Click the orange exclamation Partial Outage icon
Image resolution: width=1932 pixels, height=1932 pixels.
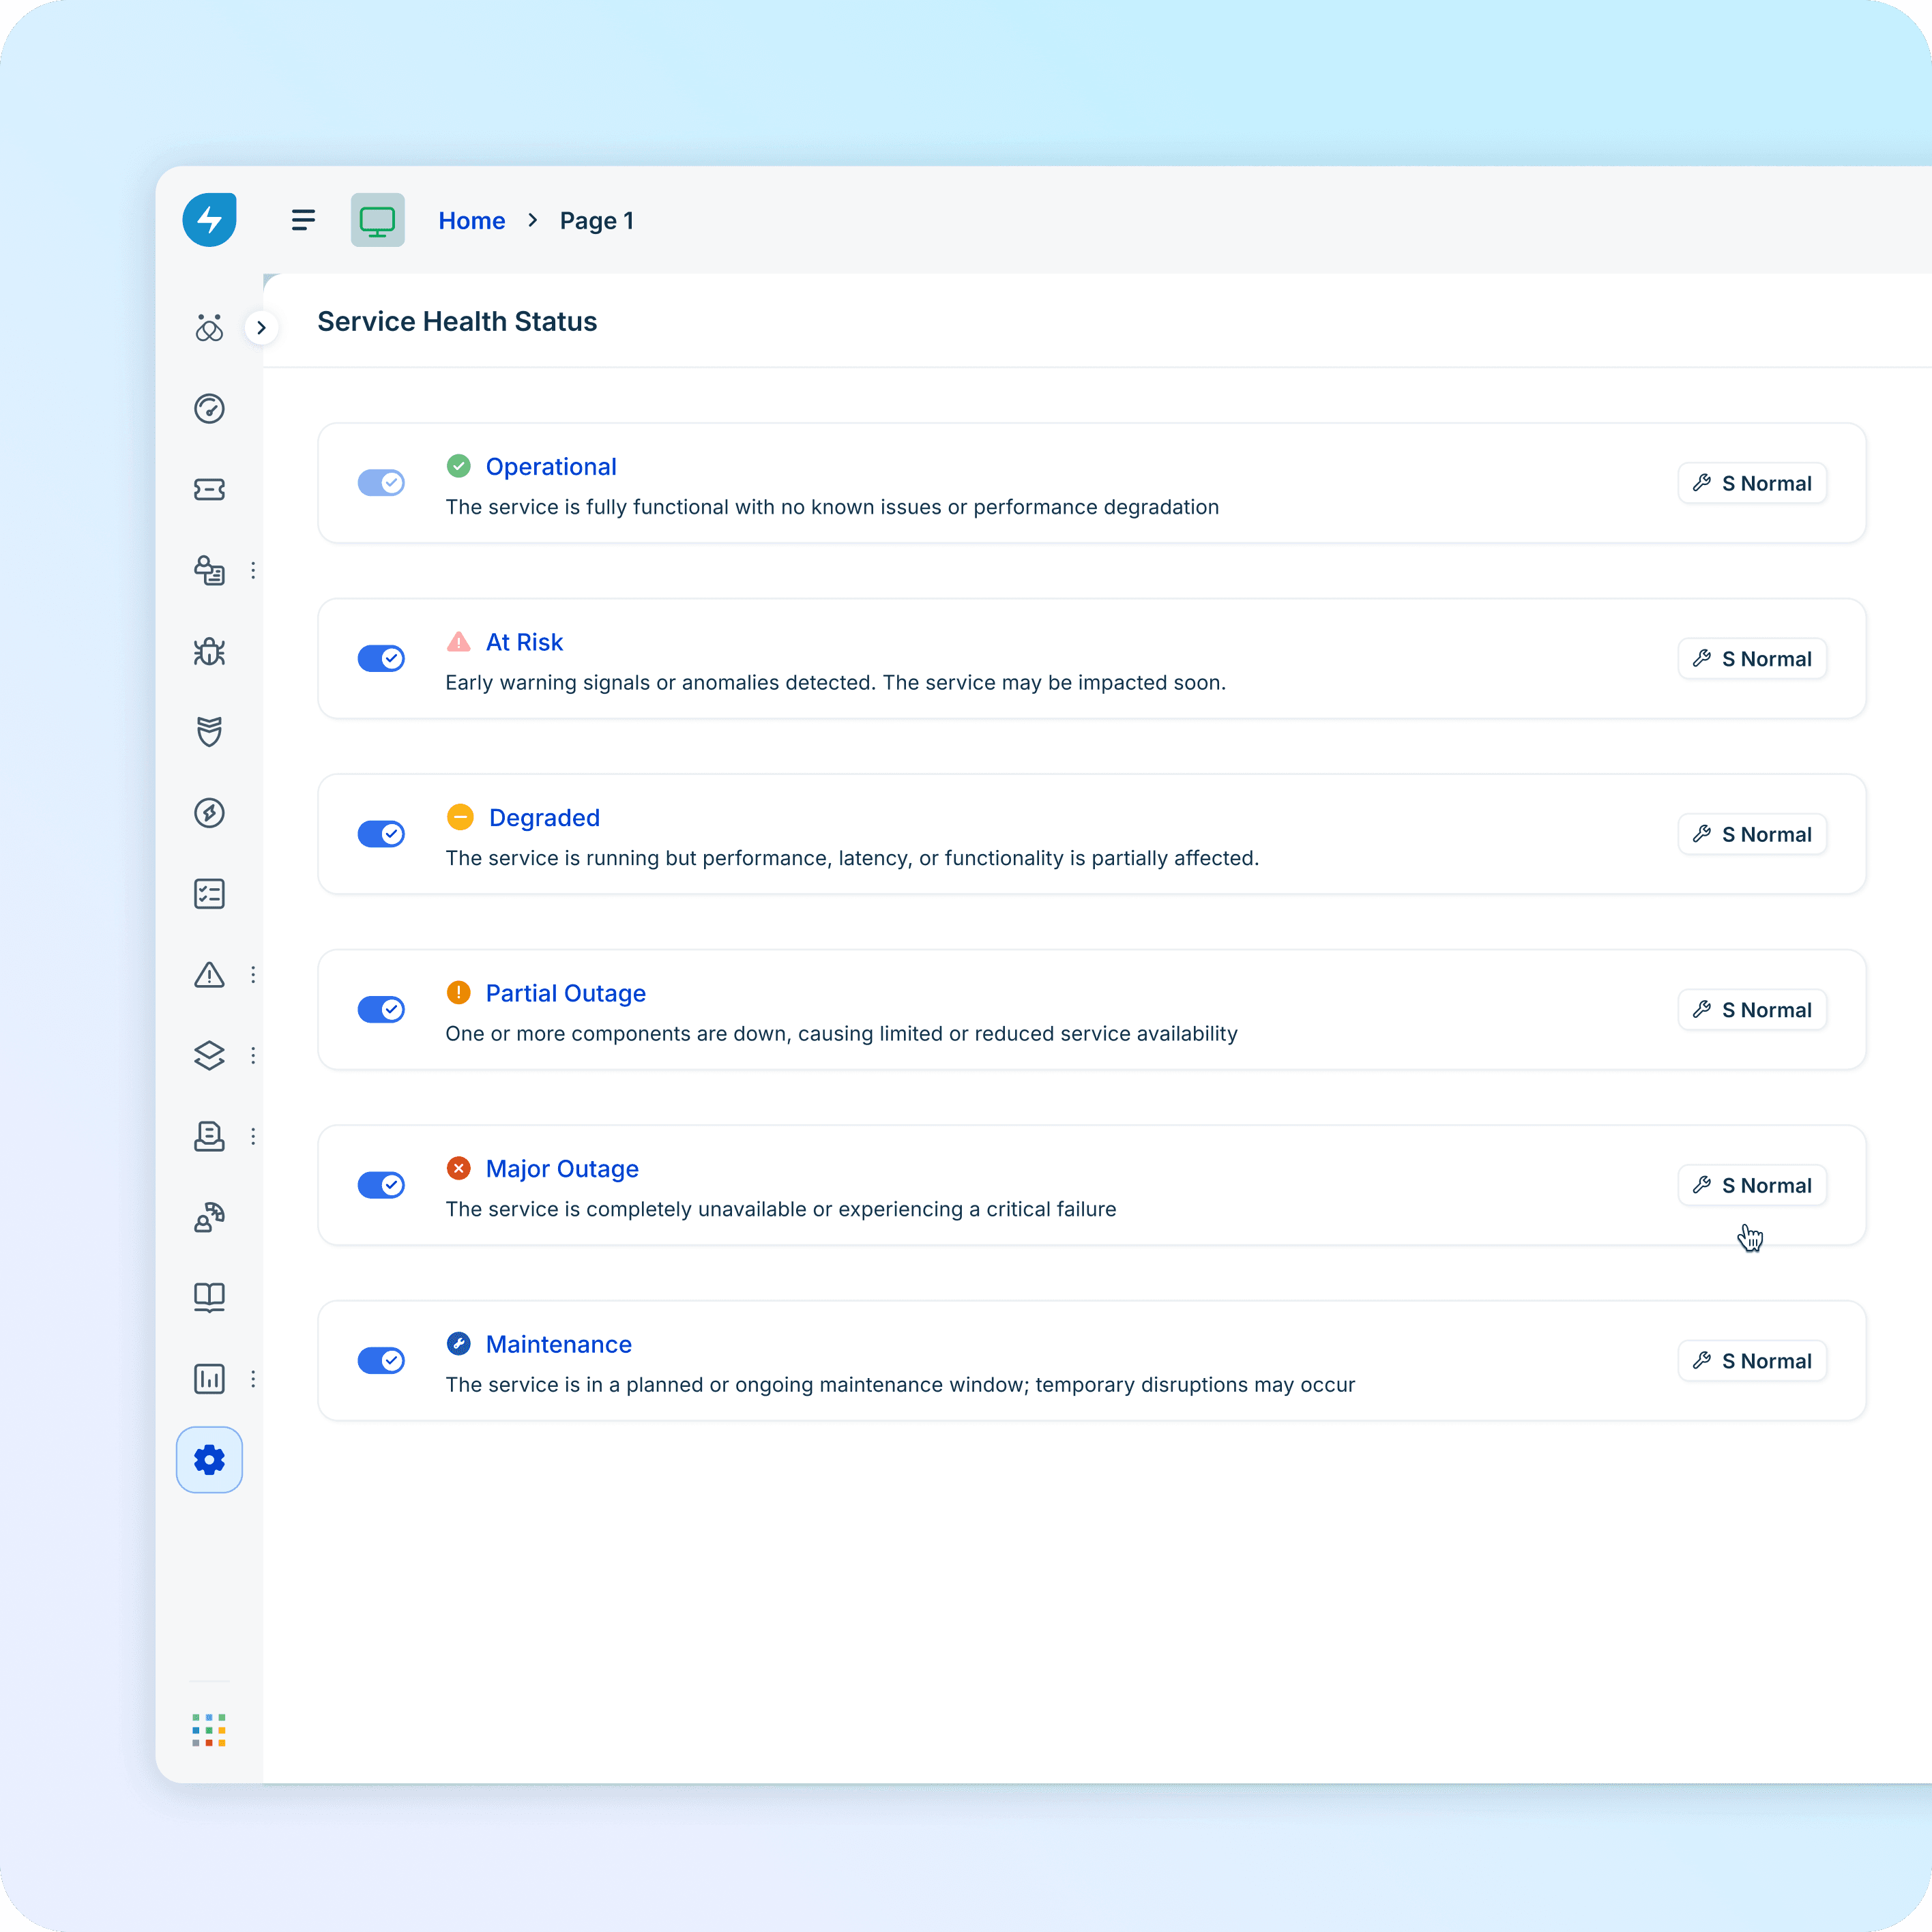459,993
